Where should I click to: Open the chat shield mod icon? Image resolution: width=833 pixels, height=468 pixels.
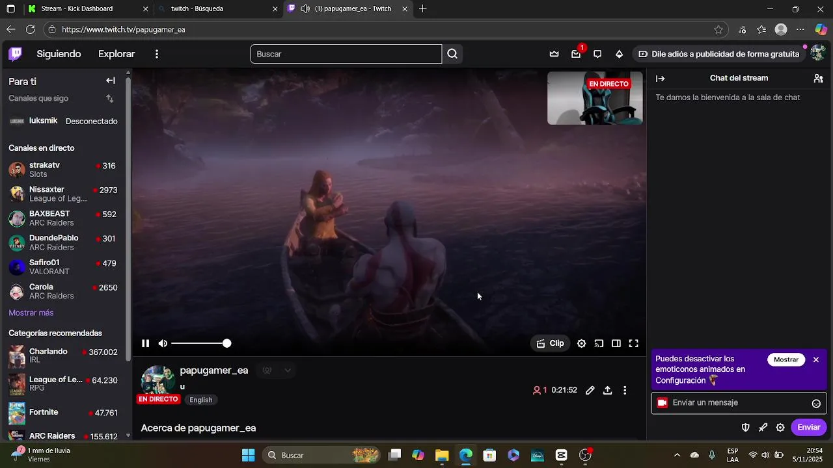[746, 428]
